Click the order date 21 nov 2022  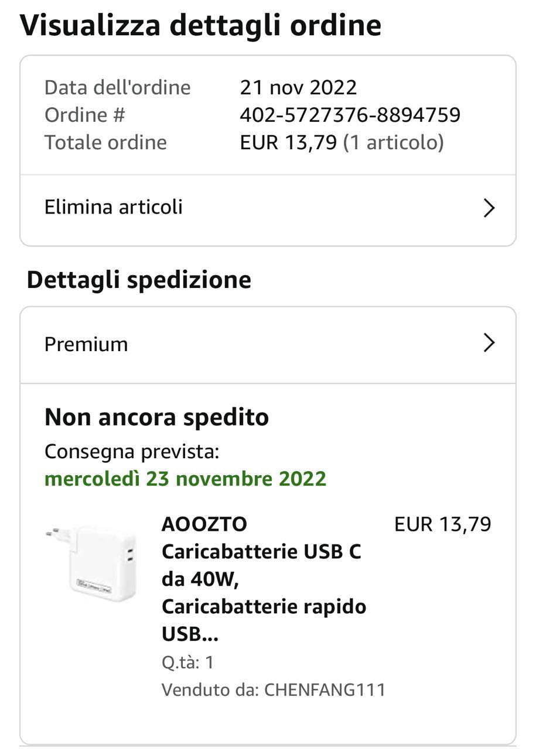pos(298,88)
